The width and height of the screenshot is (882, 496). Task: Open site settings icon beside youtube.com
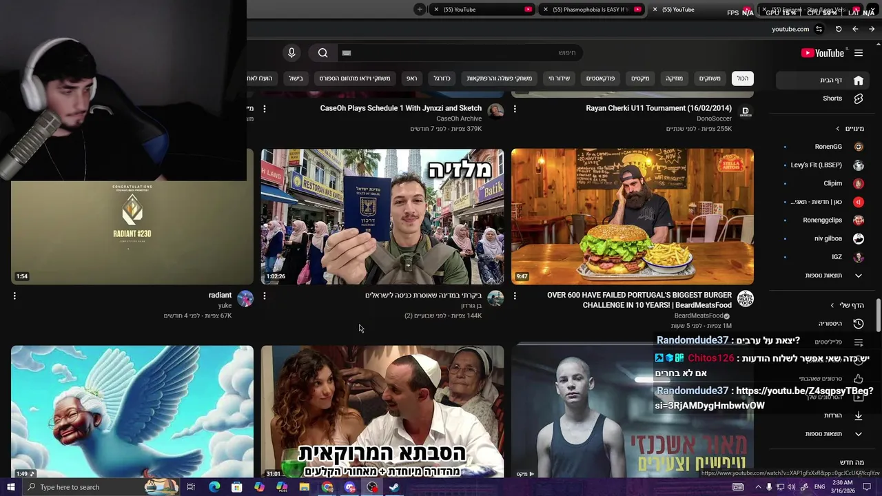(x=819, y=29)
